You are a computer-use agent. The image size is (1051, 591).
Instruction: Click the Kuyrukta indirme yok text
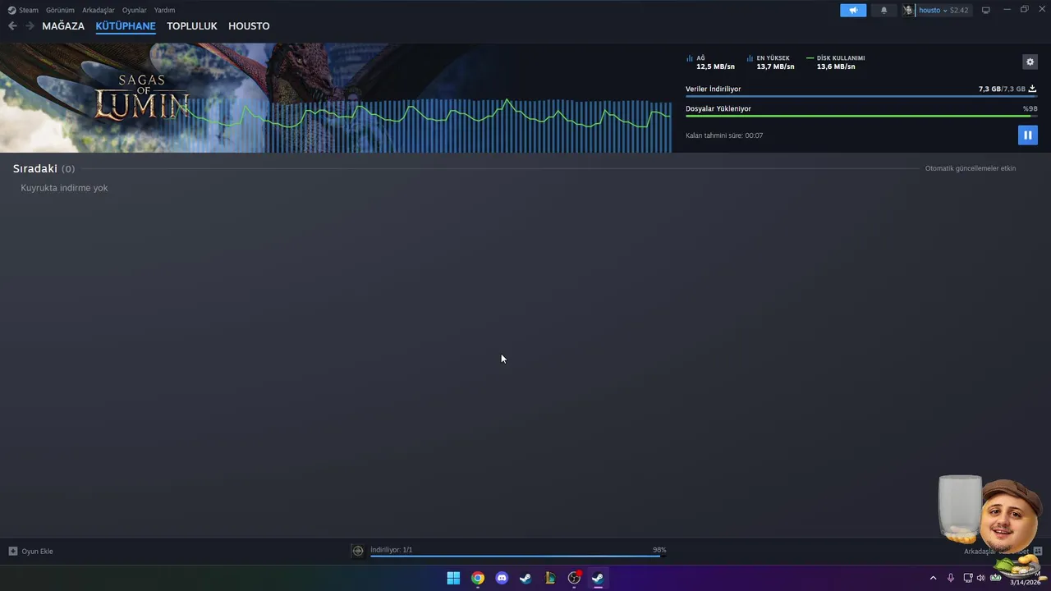click(x=64, y=188)
